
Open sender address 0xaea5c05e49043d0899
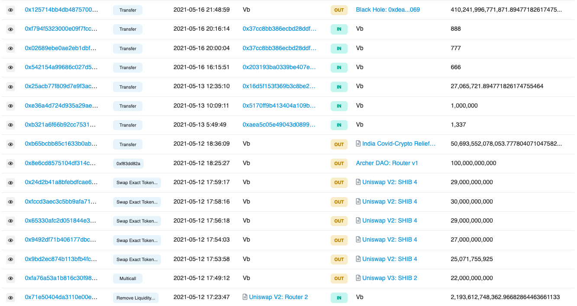pyautogui.click(x=279, y=125)
